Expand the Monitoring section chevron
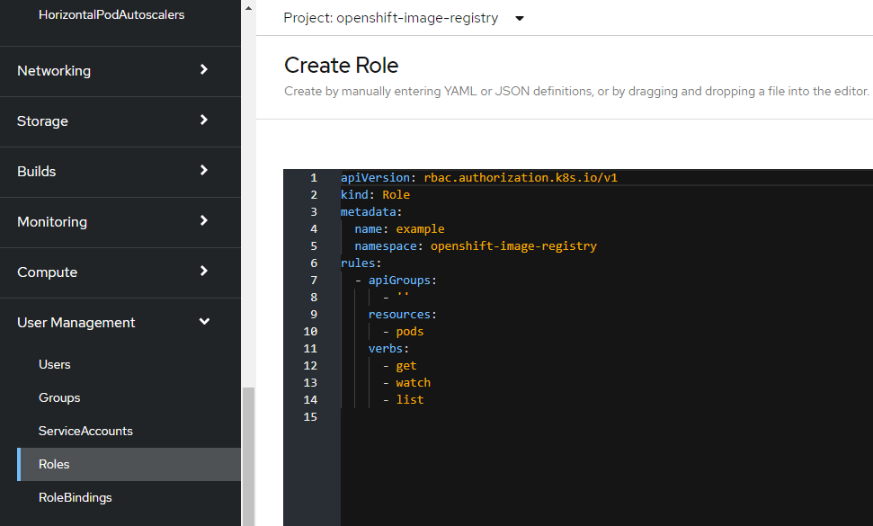 [x=204, y=221]
